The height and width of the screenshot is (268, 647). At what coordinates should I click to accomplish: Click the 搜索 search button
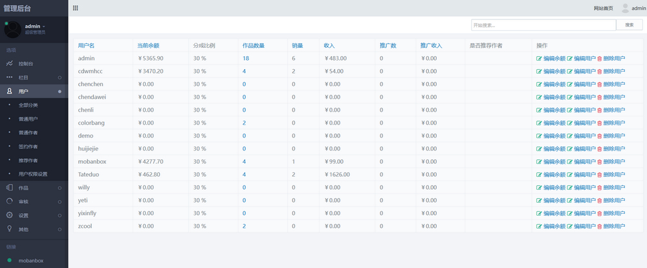point(629,25)
